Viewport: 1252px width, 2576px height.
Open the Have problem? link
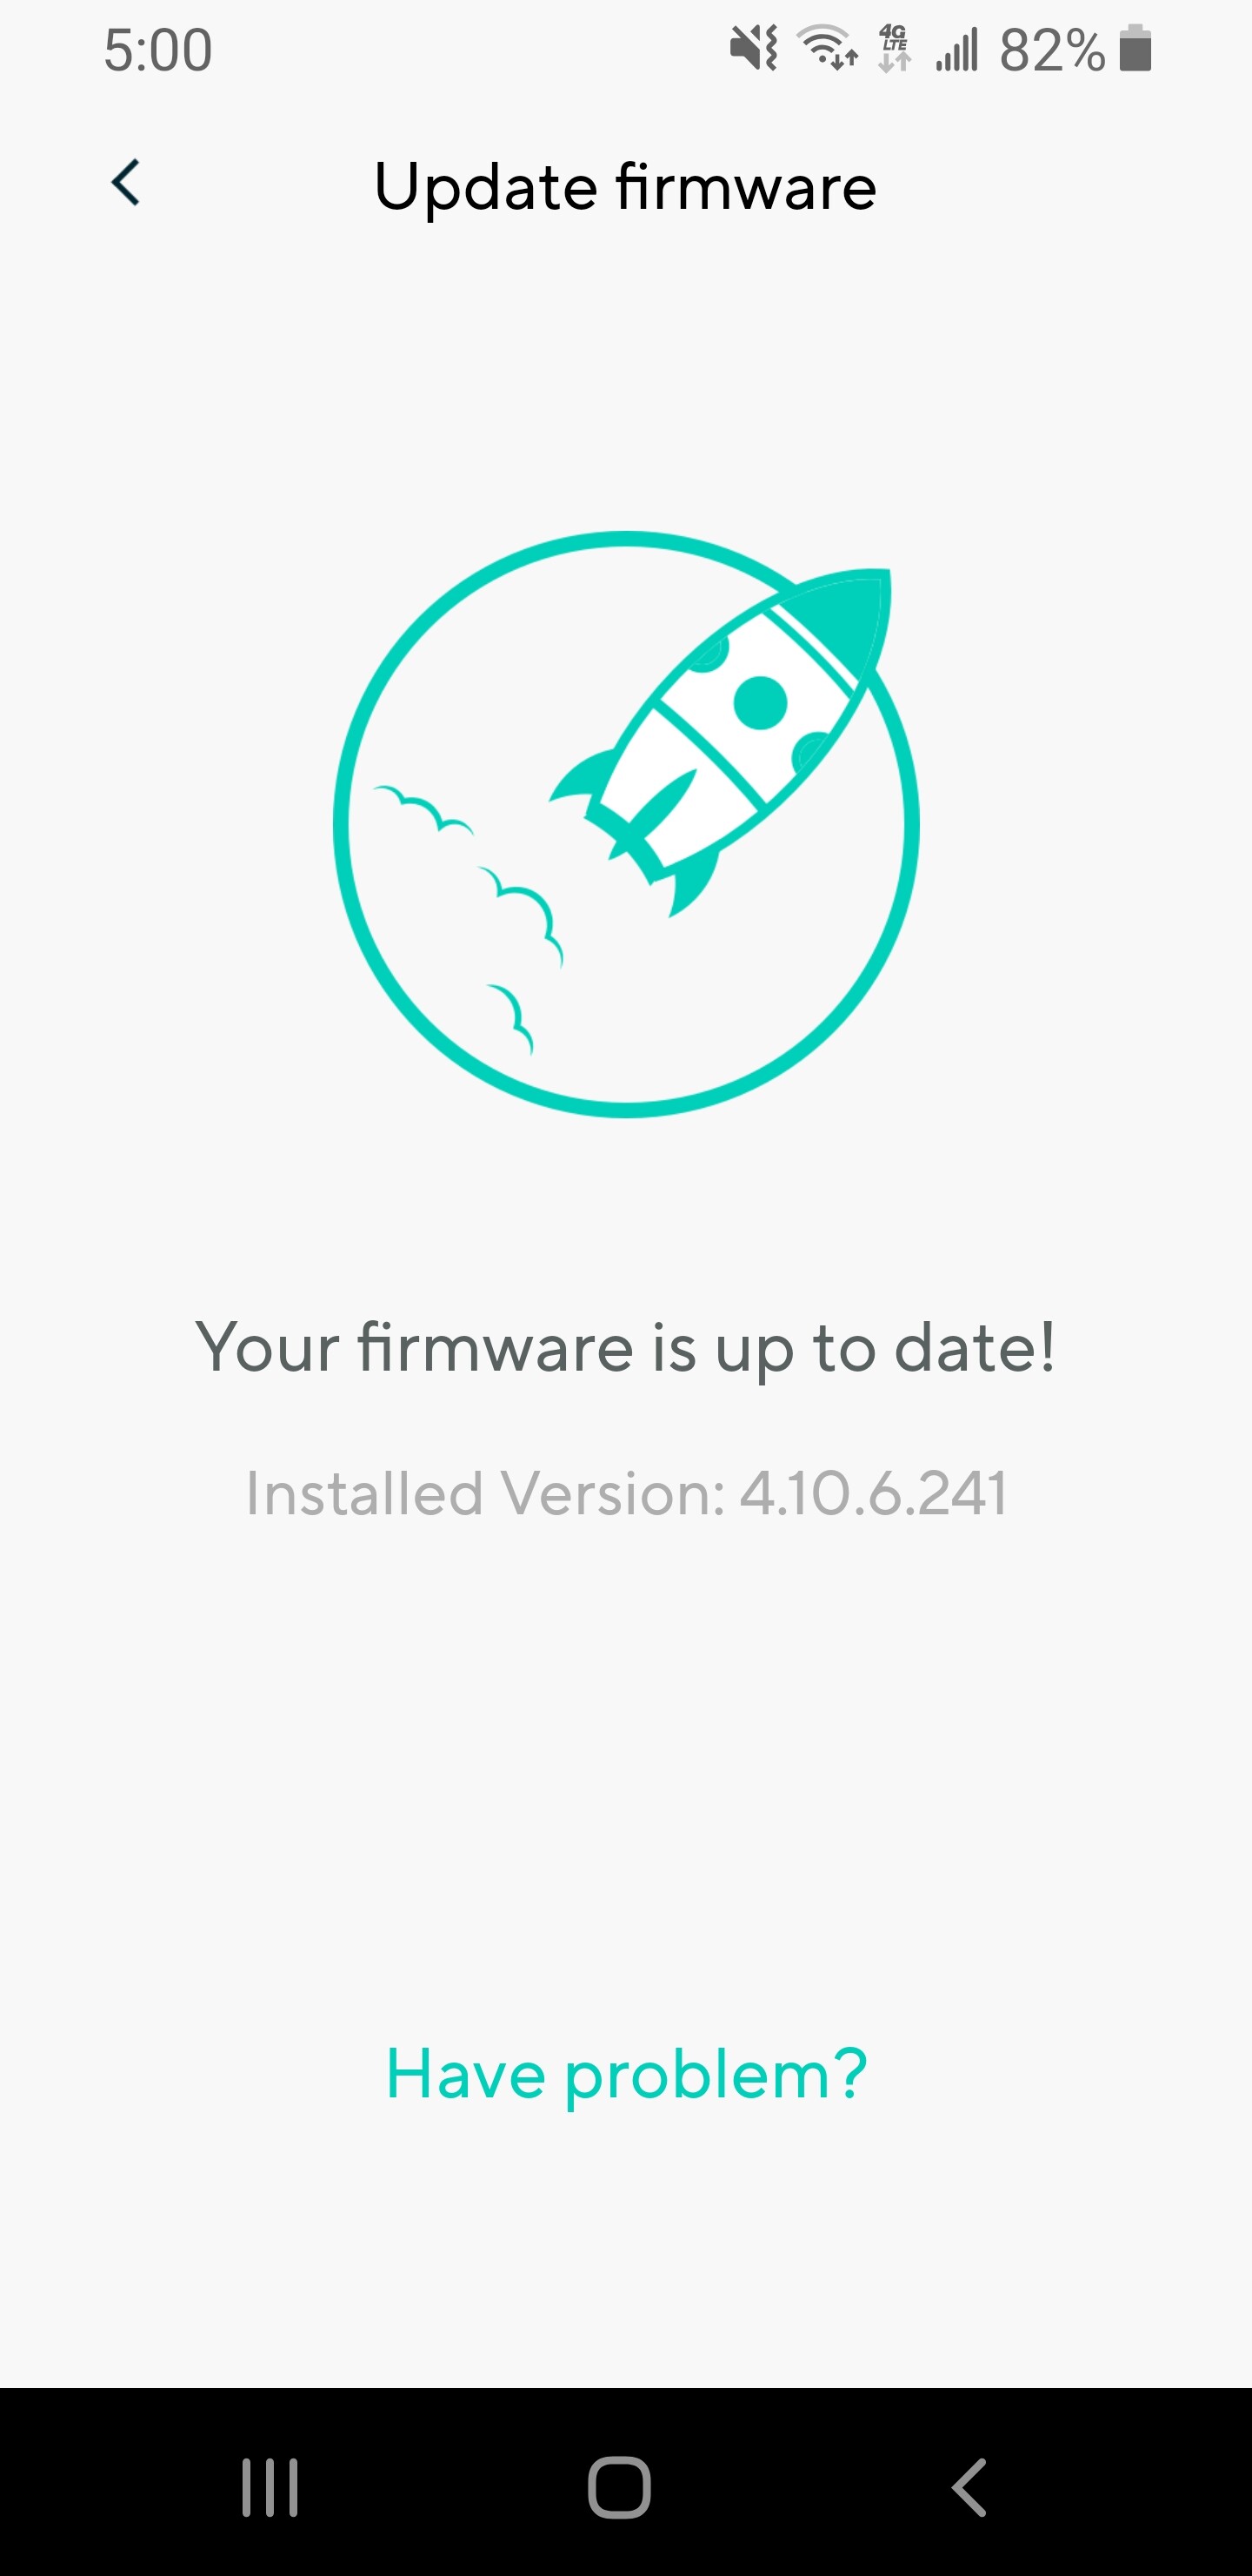tap(627, 2074)
